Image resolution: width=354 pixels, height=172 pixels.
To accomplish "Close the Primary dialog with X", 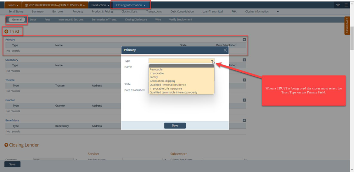I will point(225,50).
